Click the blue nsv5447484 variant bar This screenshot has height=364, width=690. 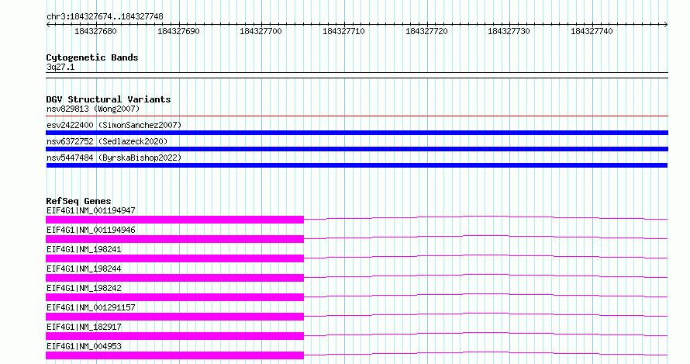coord(357,165)
